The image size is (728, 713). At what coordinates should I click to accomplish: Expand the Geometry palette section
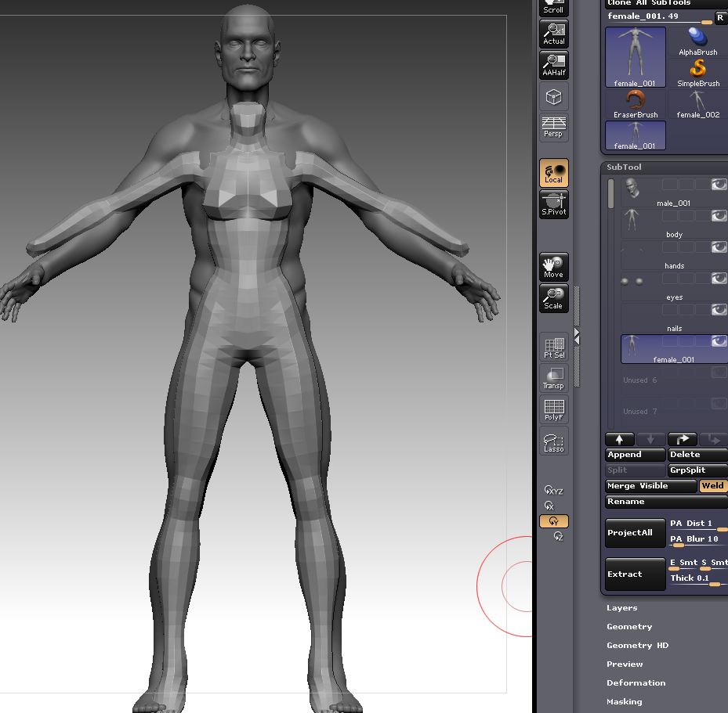tap(629, 627)
